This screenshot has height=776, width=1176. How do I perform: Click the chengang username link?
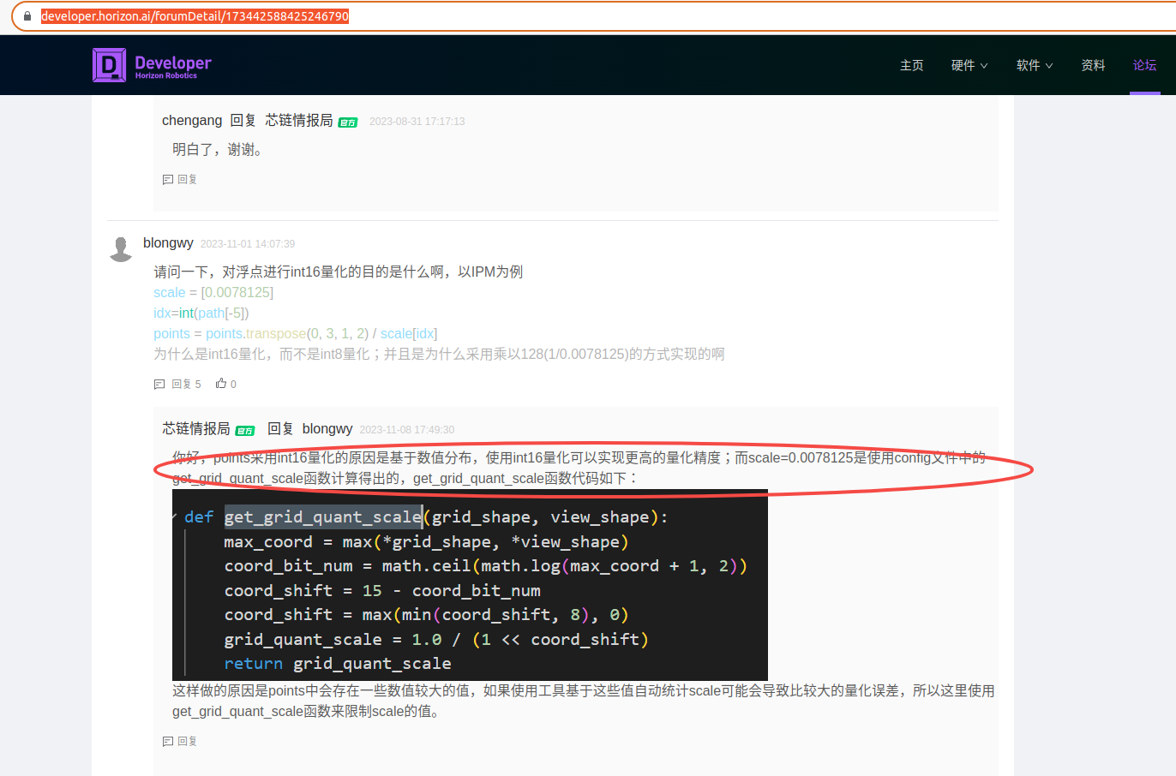[192, 121]
